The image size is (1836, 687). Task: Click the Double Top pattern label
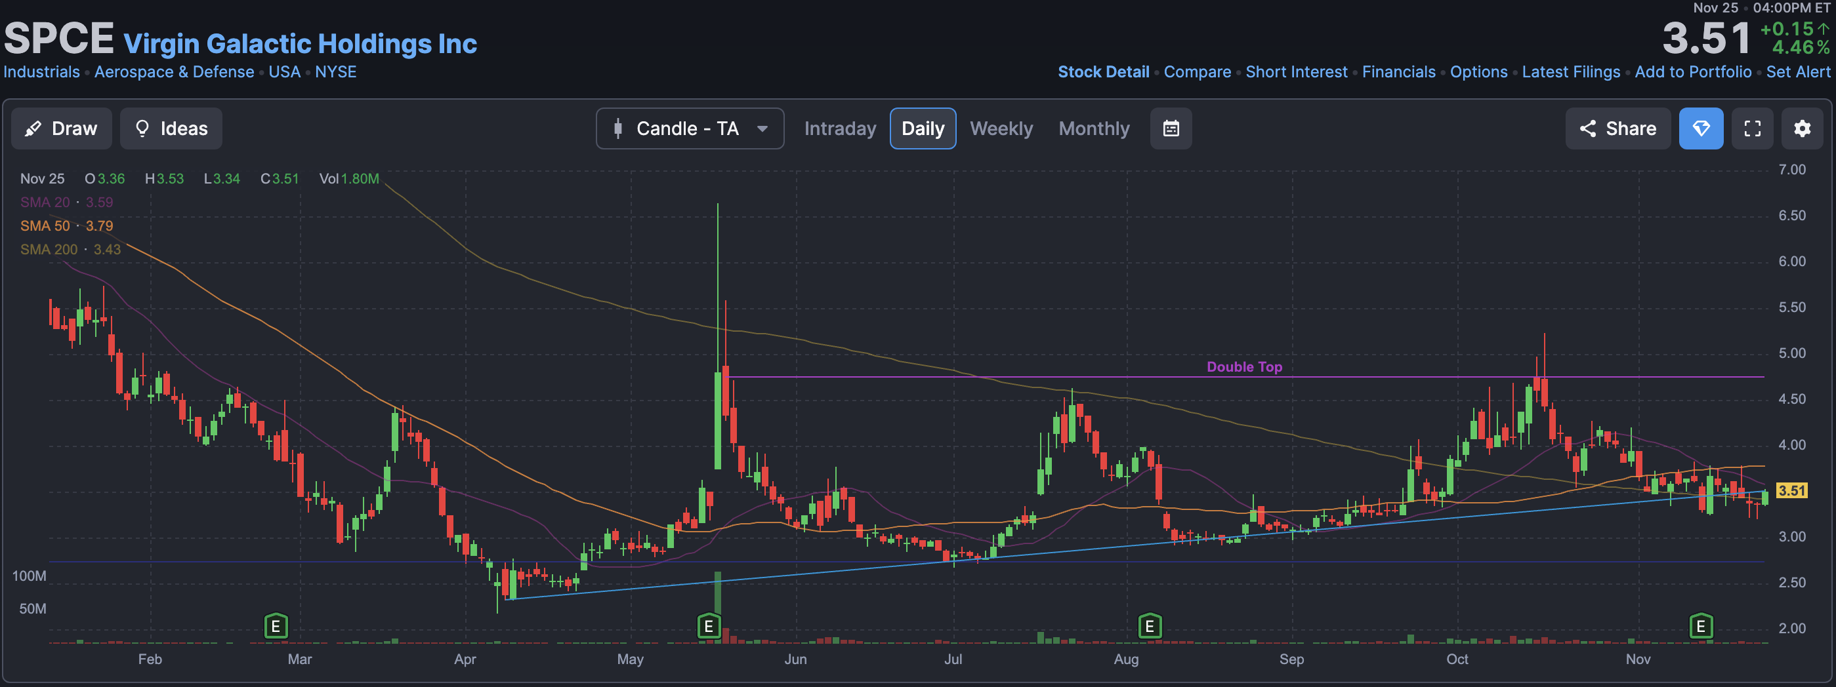point(1243,366)
